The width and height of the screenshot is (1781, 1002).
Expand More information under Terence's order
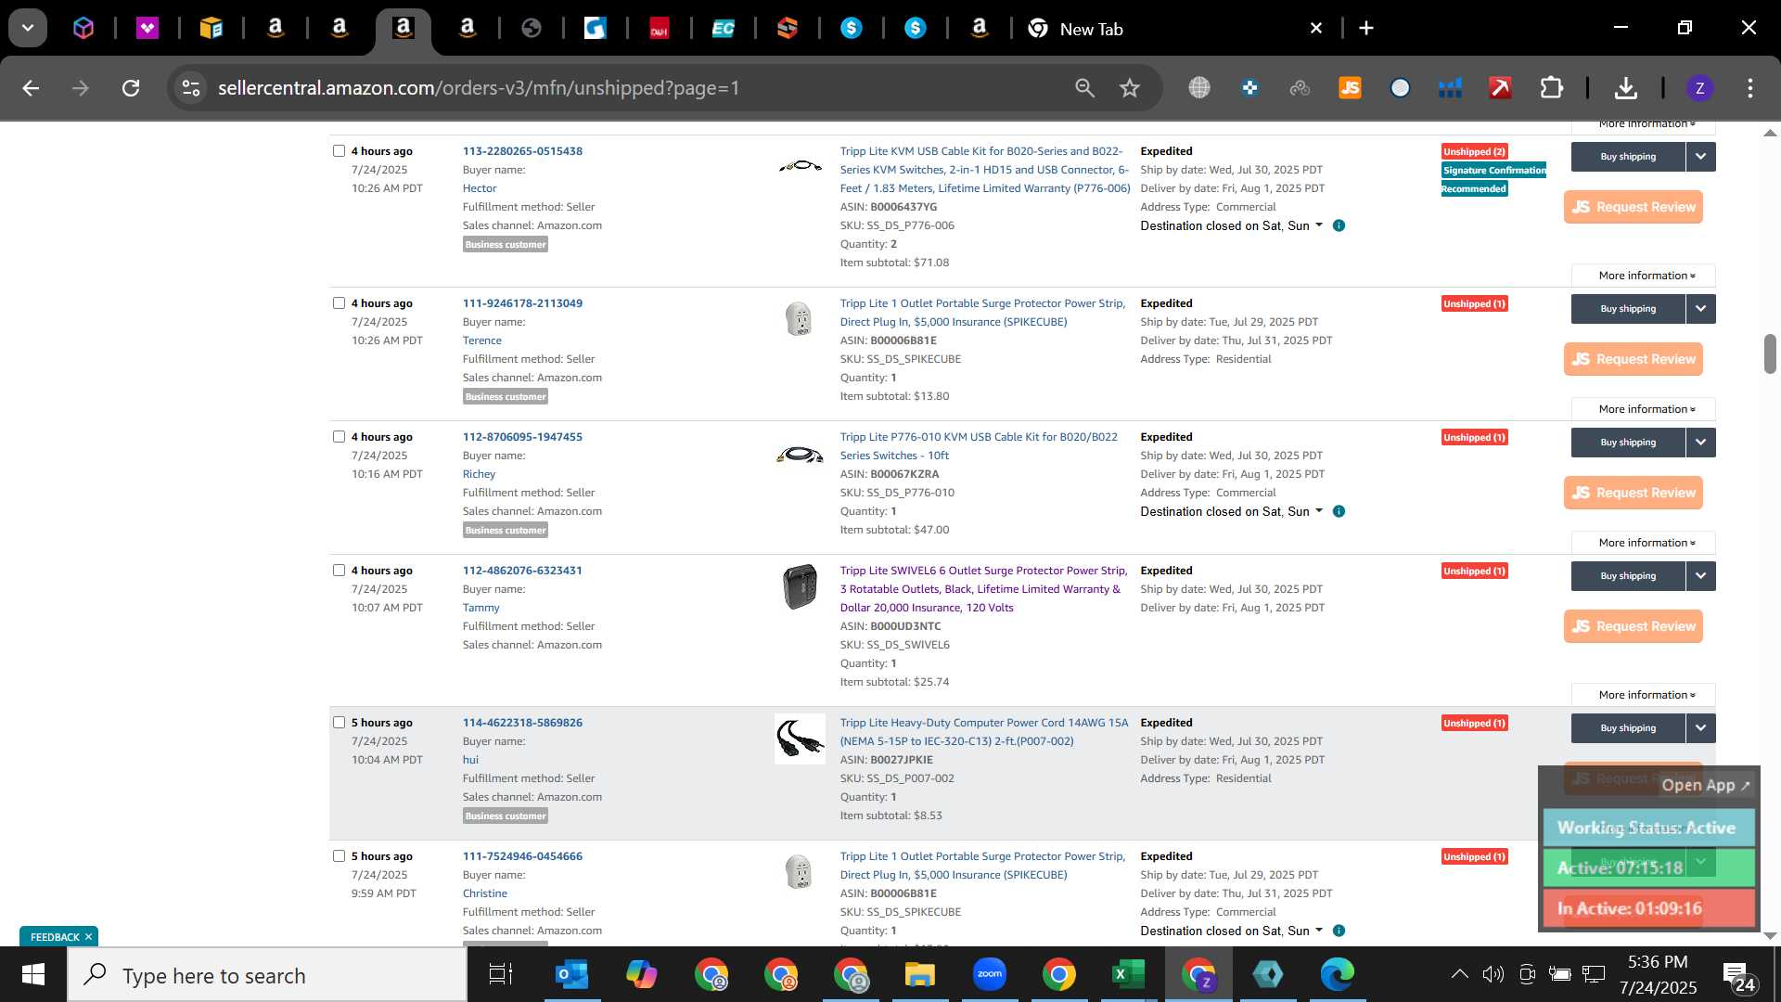pyautogui.click(x=1644, y=409)
